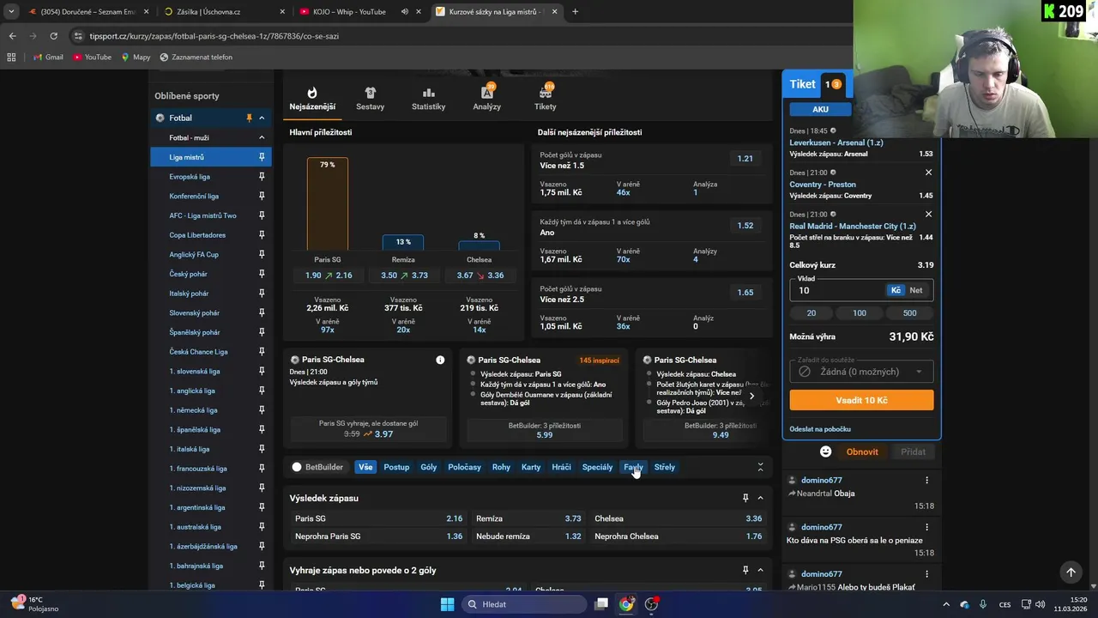Open the Sestavy lineup tab

pyautogui.click(x=371, y=99)
